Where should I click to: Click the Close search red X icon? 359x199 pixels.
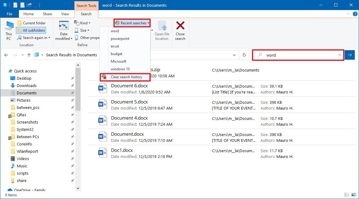pyautogui.click(x=180, y=26)
